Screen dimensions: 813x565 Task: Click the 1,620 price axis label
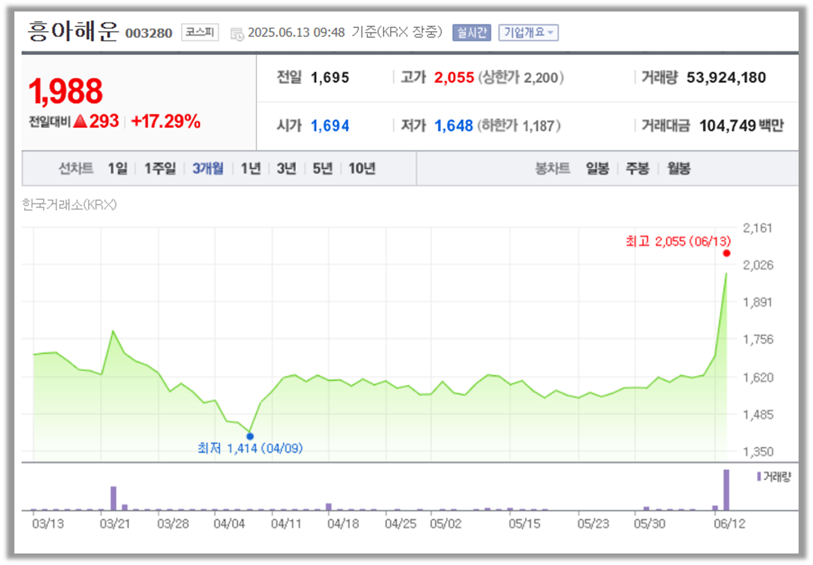point(758,378)
